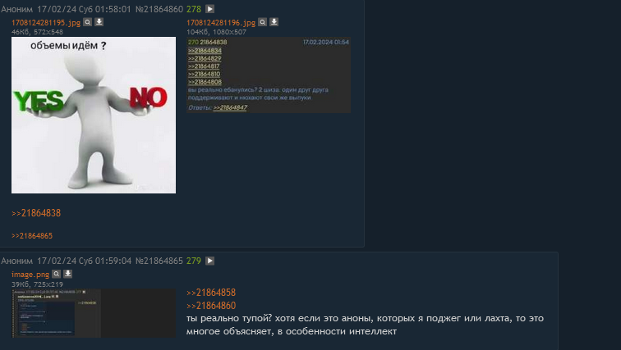Click post number №21864860

click(x=159, y=9)
